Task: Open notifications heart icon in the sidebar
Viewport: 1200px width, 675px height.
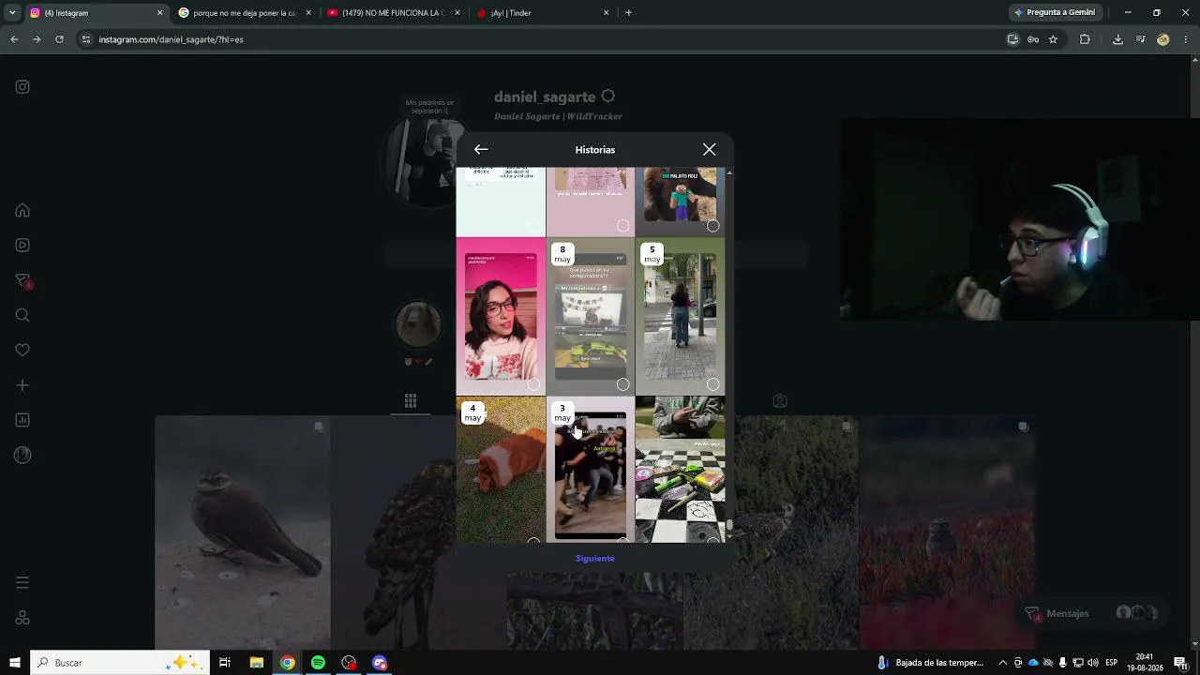Action: [x=22, y=351]
